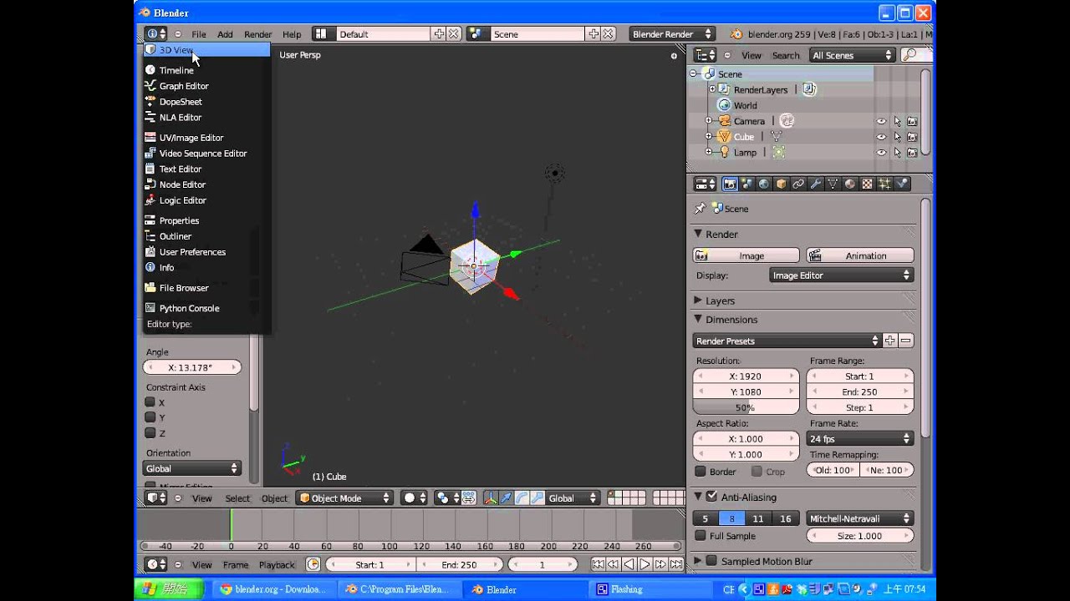The image size is (1070, 601).
Task: Click the rotate manipulator arc icon
Action: (x=522, y=498)
